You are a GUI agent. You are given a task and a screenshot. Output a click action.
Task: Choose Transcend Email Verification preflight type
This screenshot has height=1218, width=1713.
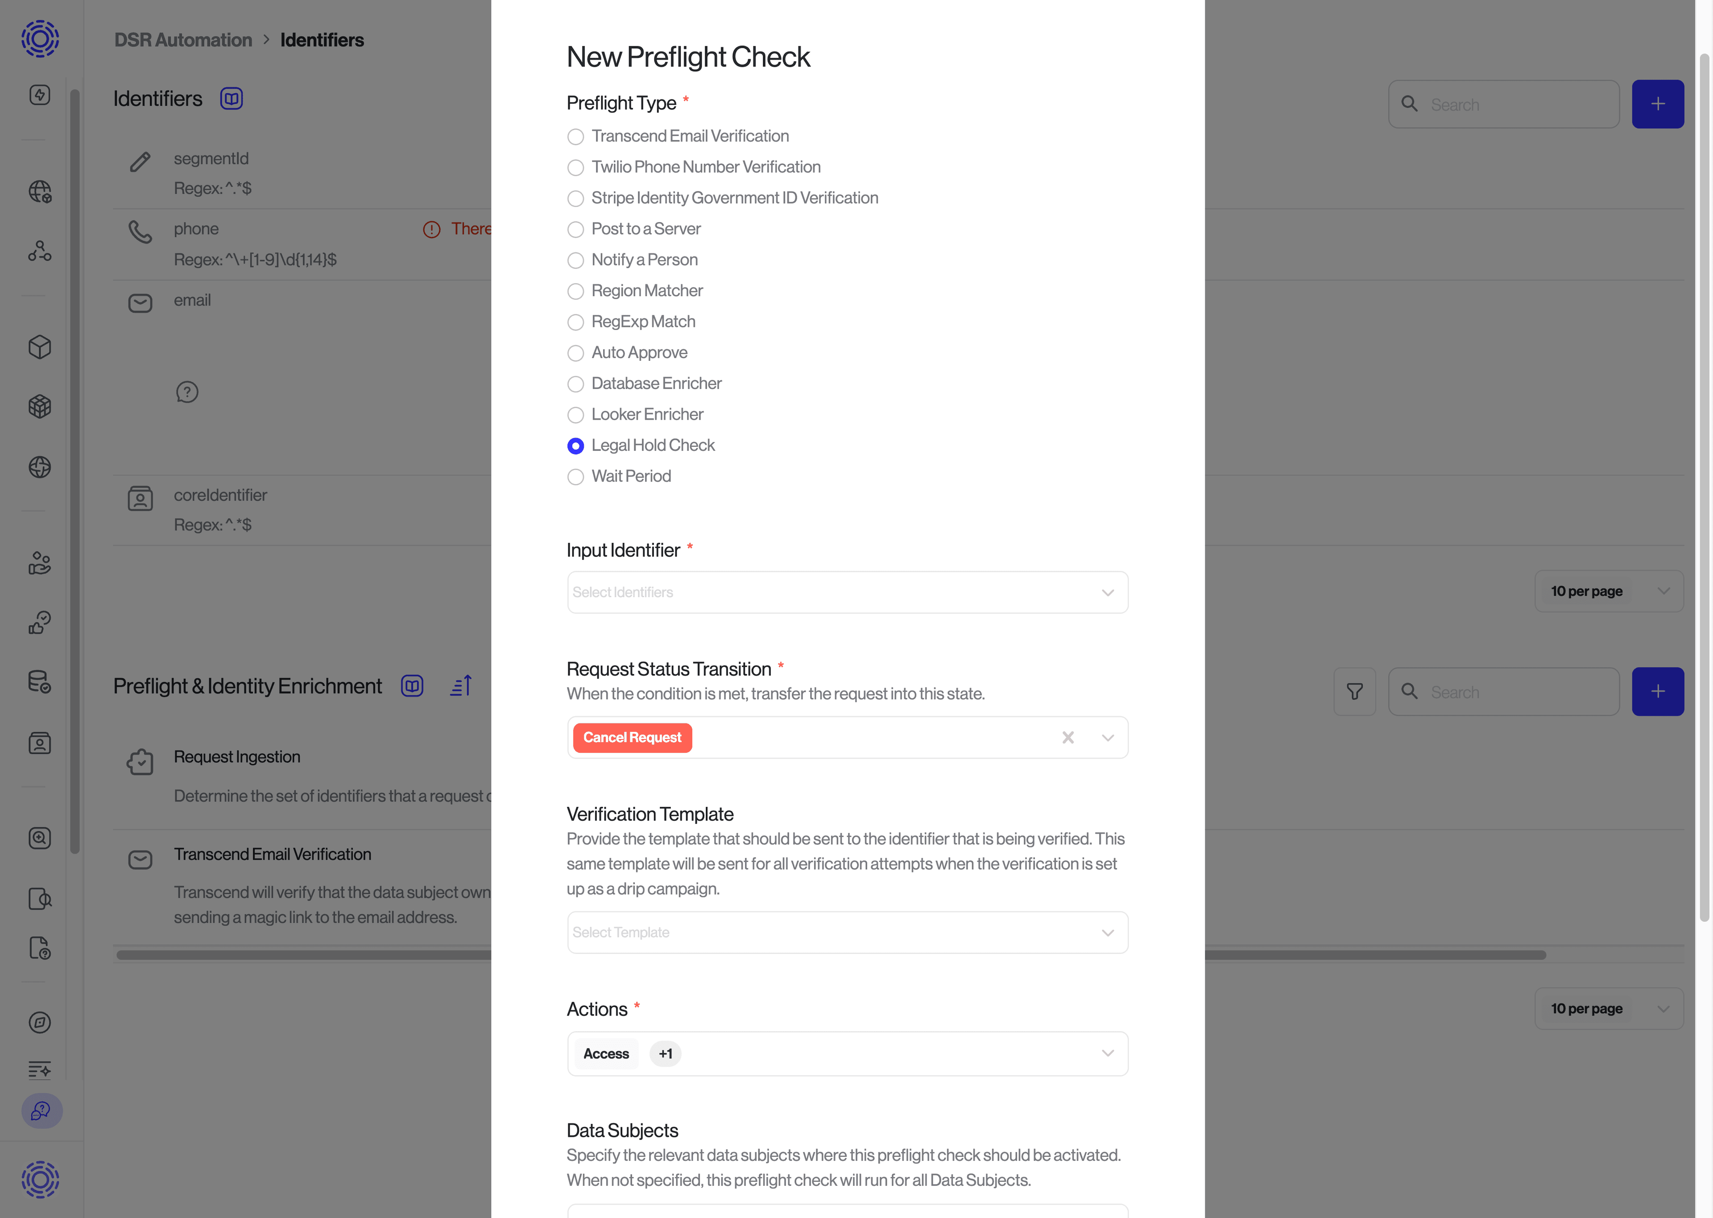pyautogui.click(x=575, y=136)
